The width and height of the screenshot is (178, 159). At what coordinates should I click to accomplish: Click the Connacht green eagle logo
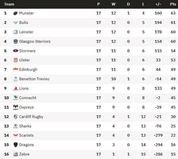click(x=16, y=98)
